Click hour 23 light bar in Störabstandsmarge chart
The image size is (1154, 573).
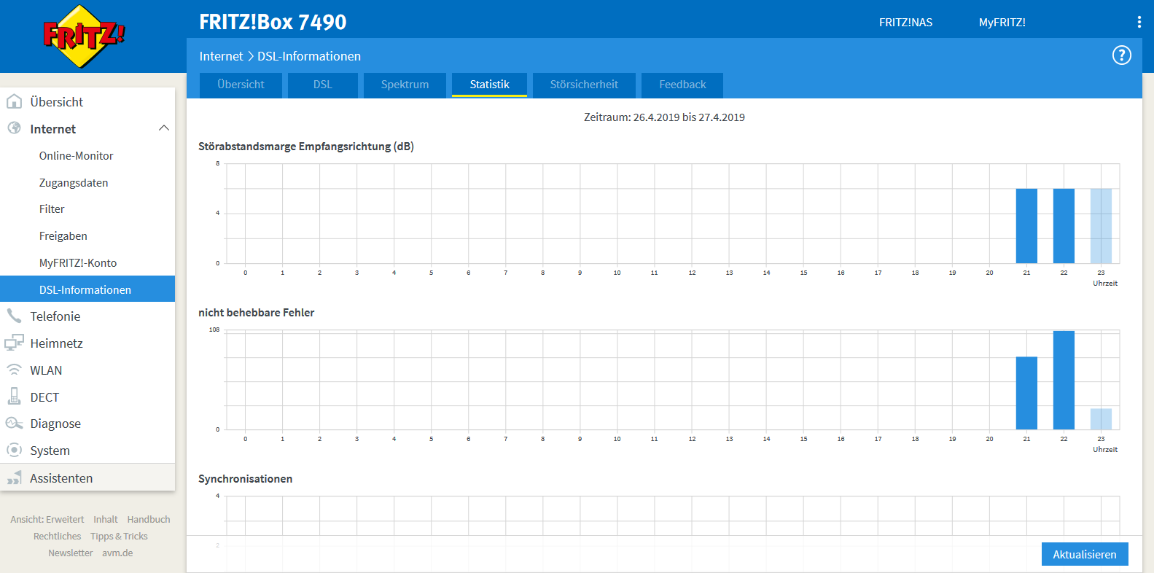tap(1101, 226)
